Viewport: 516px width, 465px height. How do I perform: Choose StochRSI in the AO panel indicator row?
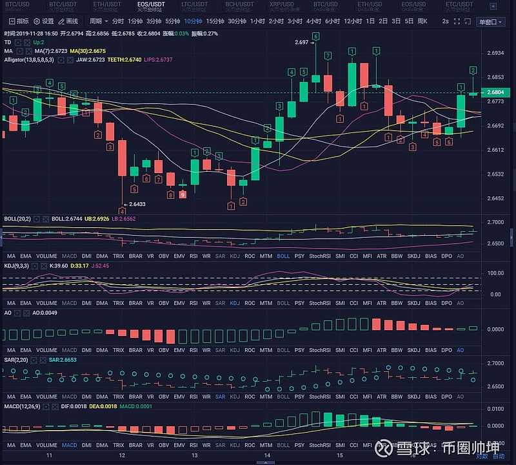pyautogui.click(x=320, y=350)
